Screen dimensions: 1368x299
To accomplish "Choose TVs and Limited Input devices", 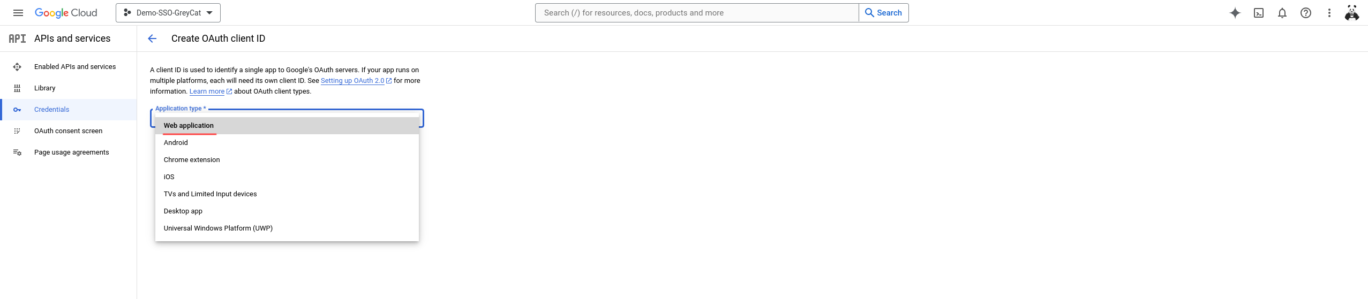I will click(287, 194).
